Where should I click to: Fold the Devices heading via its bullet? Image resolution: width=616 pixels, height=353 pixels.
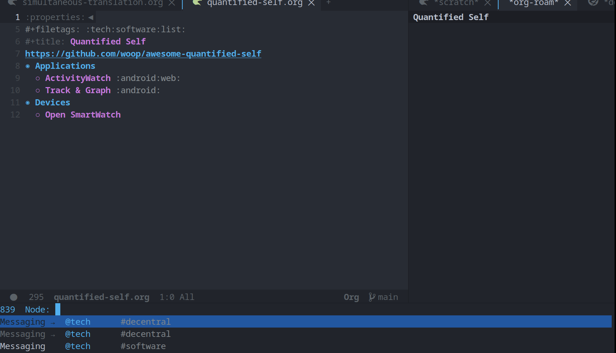[x=28, y=102]
